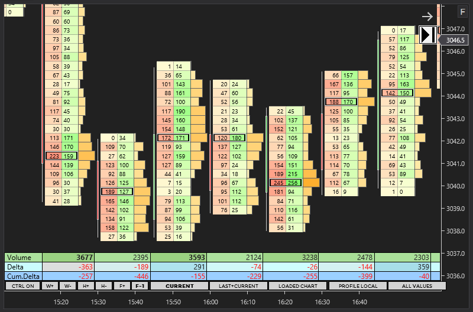473x312 pixels.
Task: Click the 16:00 time axis label
Action: 210,302
